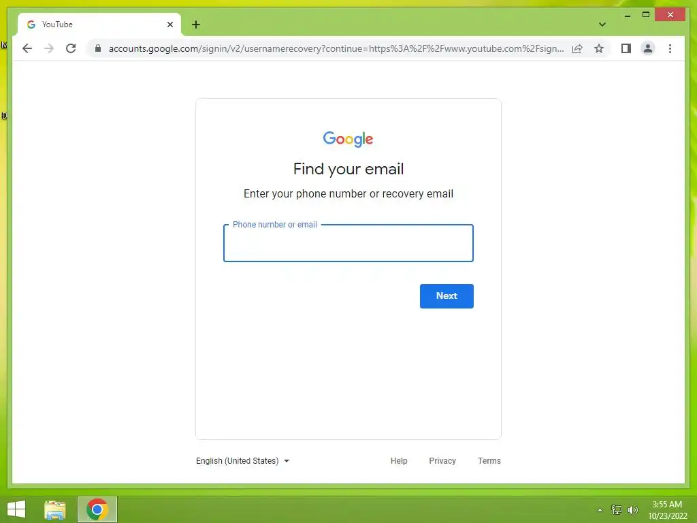697x523 pixels.
Task: Open a new tab with plus button
Action: 196,25
